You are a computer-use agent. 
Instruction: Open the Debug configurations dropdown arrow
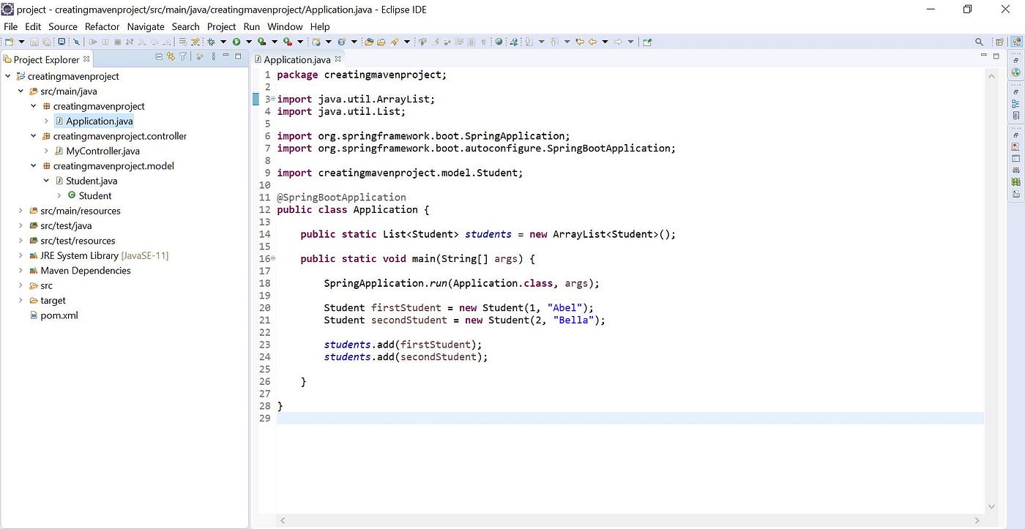tap(223, 42)
